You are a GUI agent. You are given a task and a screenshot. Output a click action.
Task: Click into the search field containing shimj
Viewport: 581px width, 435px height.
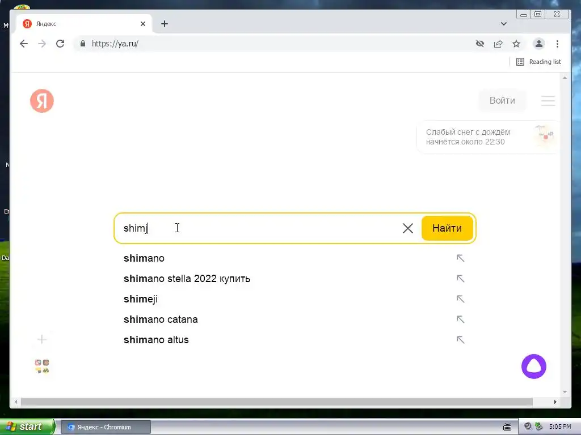[x=259, y=228]
